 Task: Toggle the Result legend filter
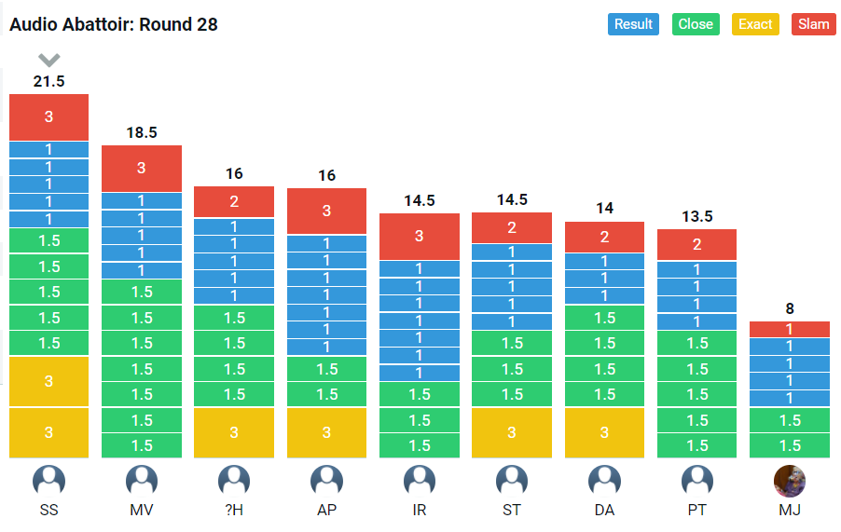pos(633,24)
